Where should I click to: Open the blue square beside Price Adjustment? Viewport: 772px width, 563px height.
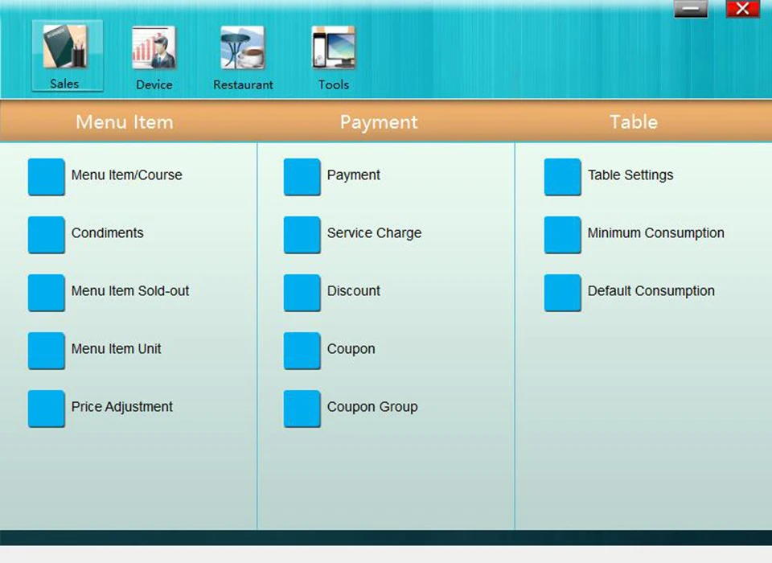pos(47,409)
